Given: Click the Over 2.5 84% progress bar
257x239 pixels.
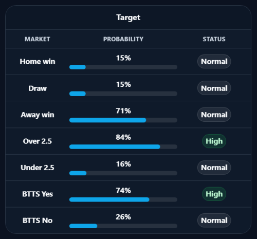Looking at the screenshot, I should pos(123,146).
